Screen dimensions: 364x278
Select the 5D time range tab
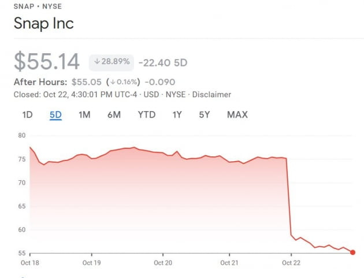pos(55,115)
